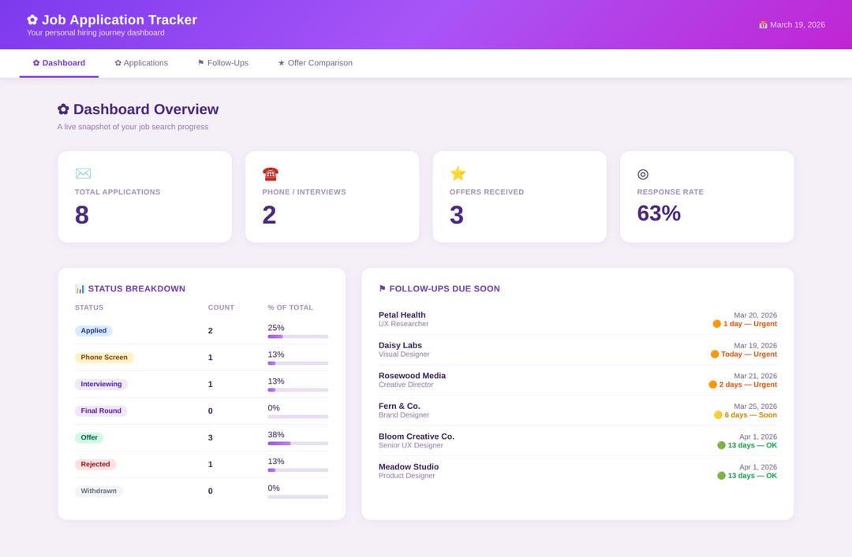Click the green status dot for Meadow Studio
This screenshot has width=852, height=557.
click(721, 476)
